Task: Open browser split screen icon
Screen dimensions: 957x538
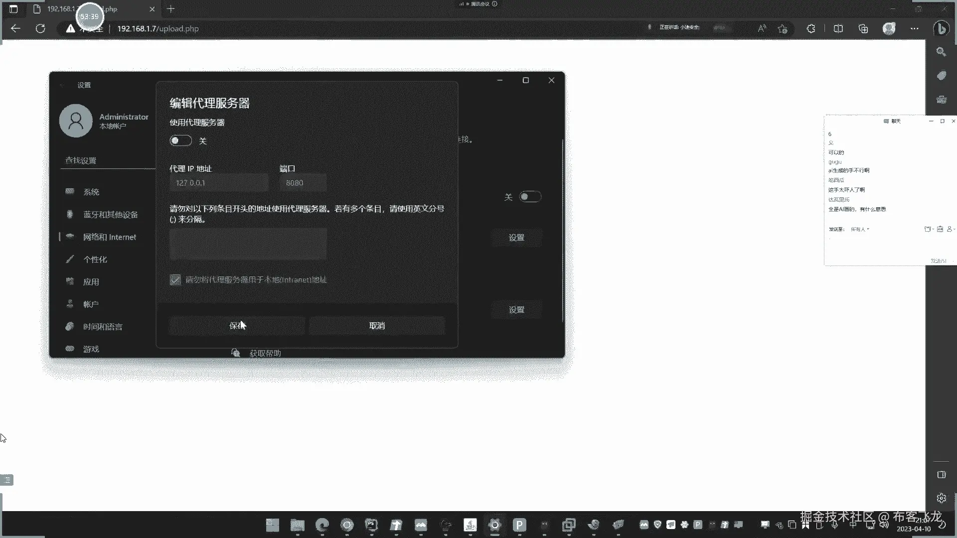Action: tap(838, 28)
